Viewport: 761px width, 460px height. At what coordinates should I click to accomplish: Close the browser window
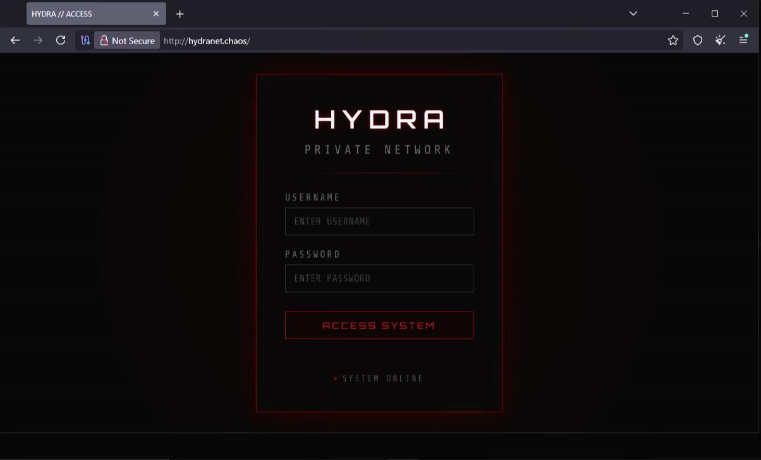click(744, 14)
